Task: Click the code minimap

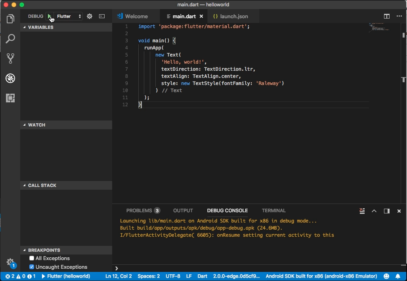Action: pyautogui.click(x=379, y=27)
